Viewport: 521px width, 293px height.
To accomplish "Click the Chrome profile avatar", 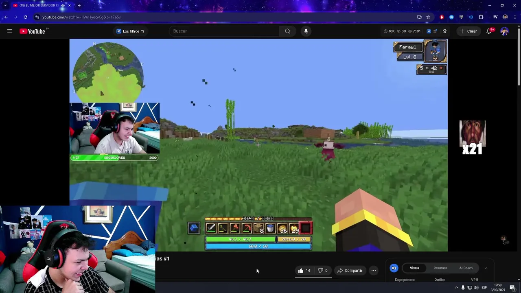I will pyautogui.click(x=505, y=17).
